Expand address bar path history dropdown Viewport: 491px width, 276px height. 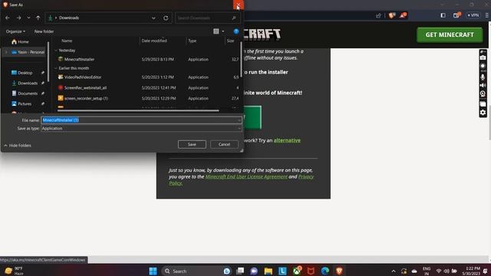(153, 18)
